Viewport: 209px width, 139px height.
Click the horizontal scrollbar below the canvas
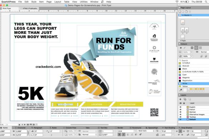click(89, 125)
